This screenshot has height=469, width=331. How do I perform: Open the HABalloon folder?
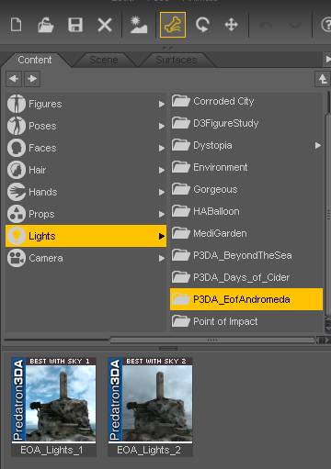pos(246,211)
